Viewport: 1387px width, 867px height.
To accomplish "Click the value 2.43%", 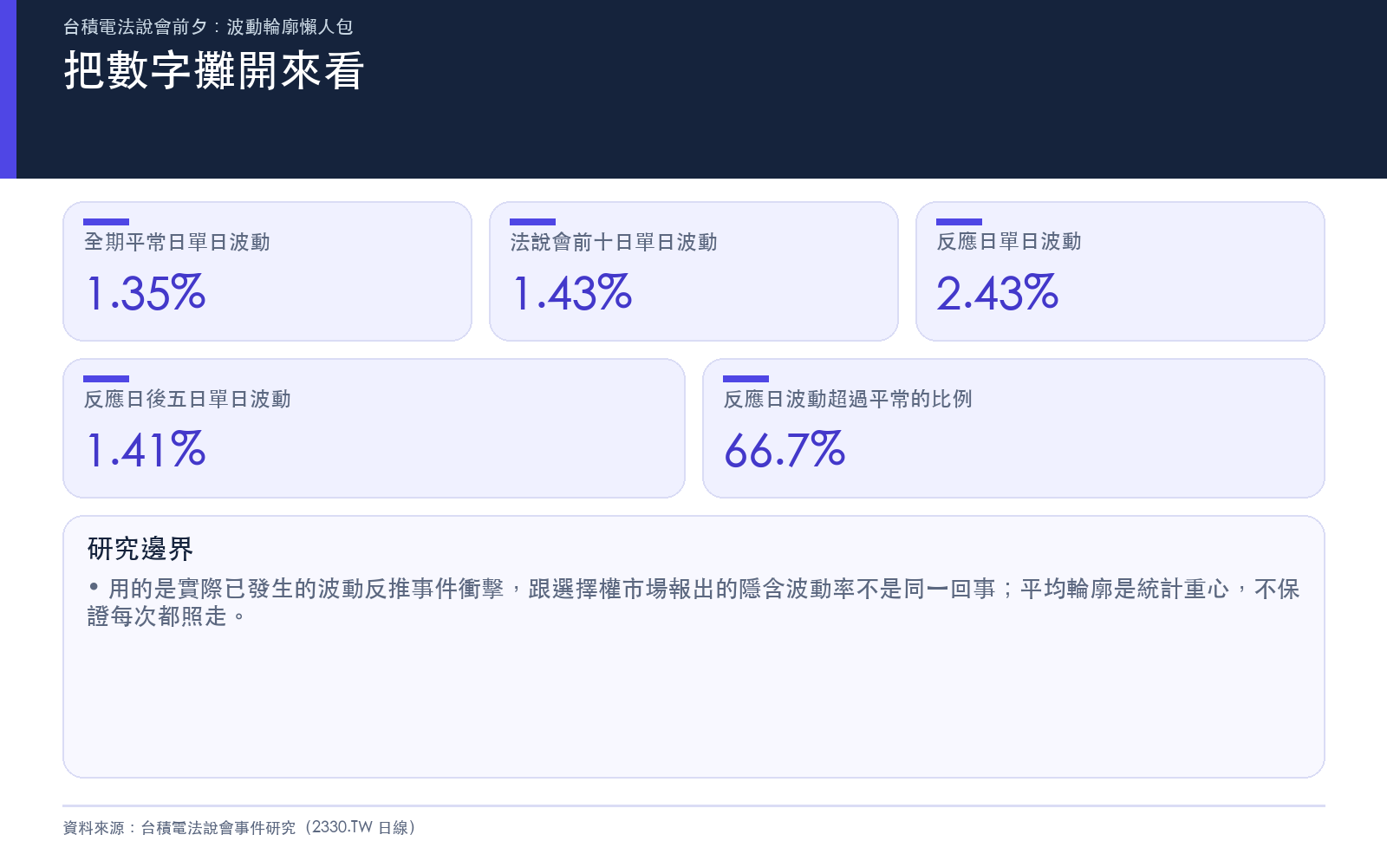I will 998,293.
